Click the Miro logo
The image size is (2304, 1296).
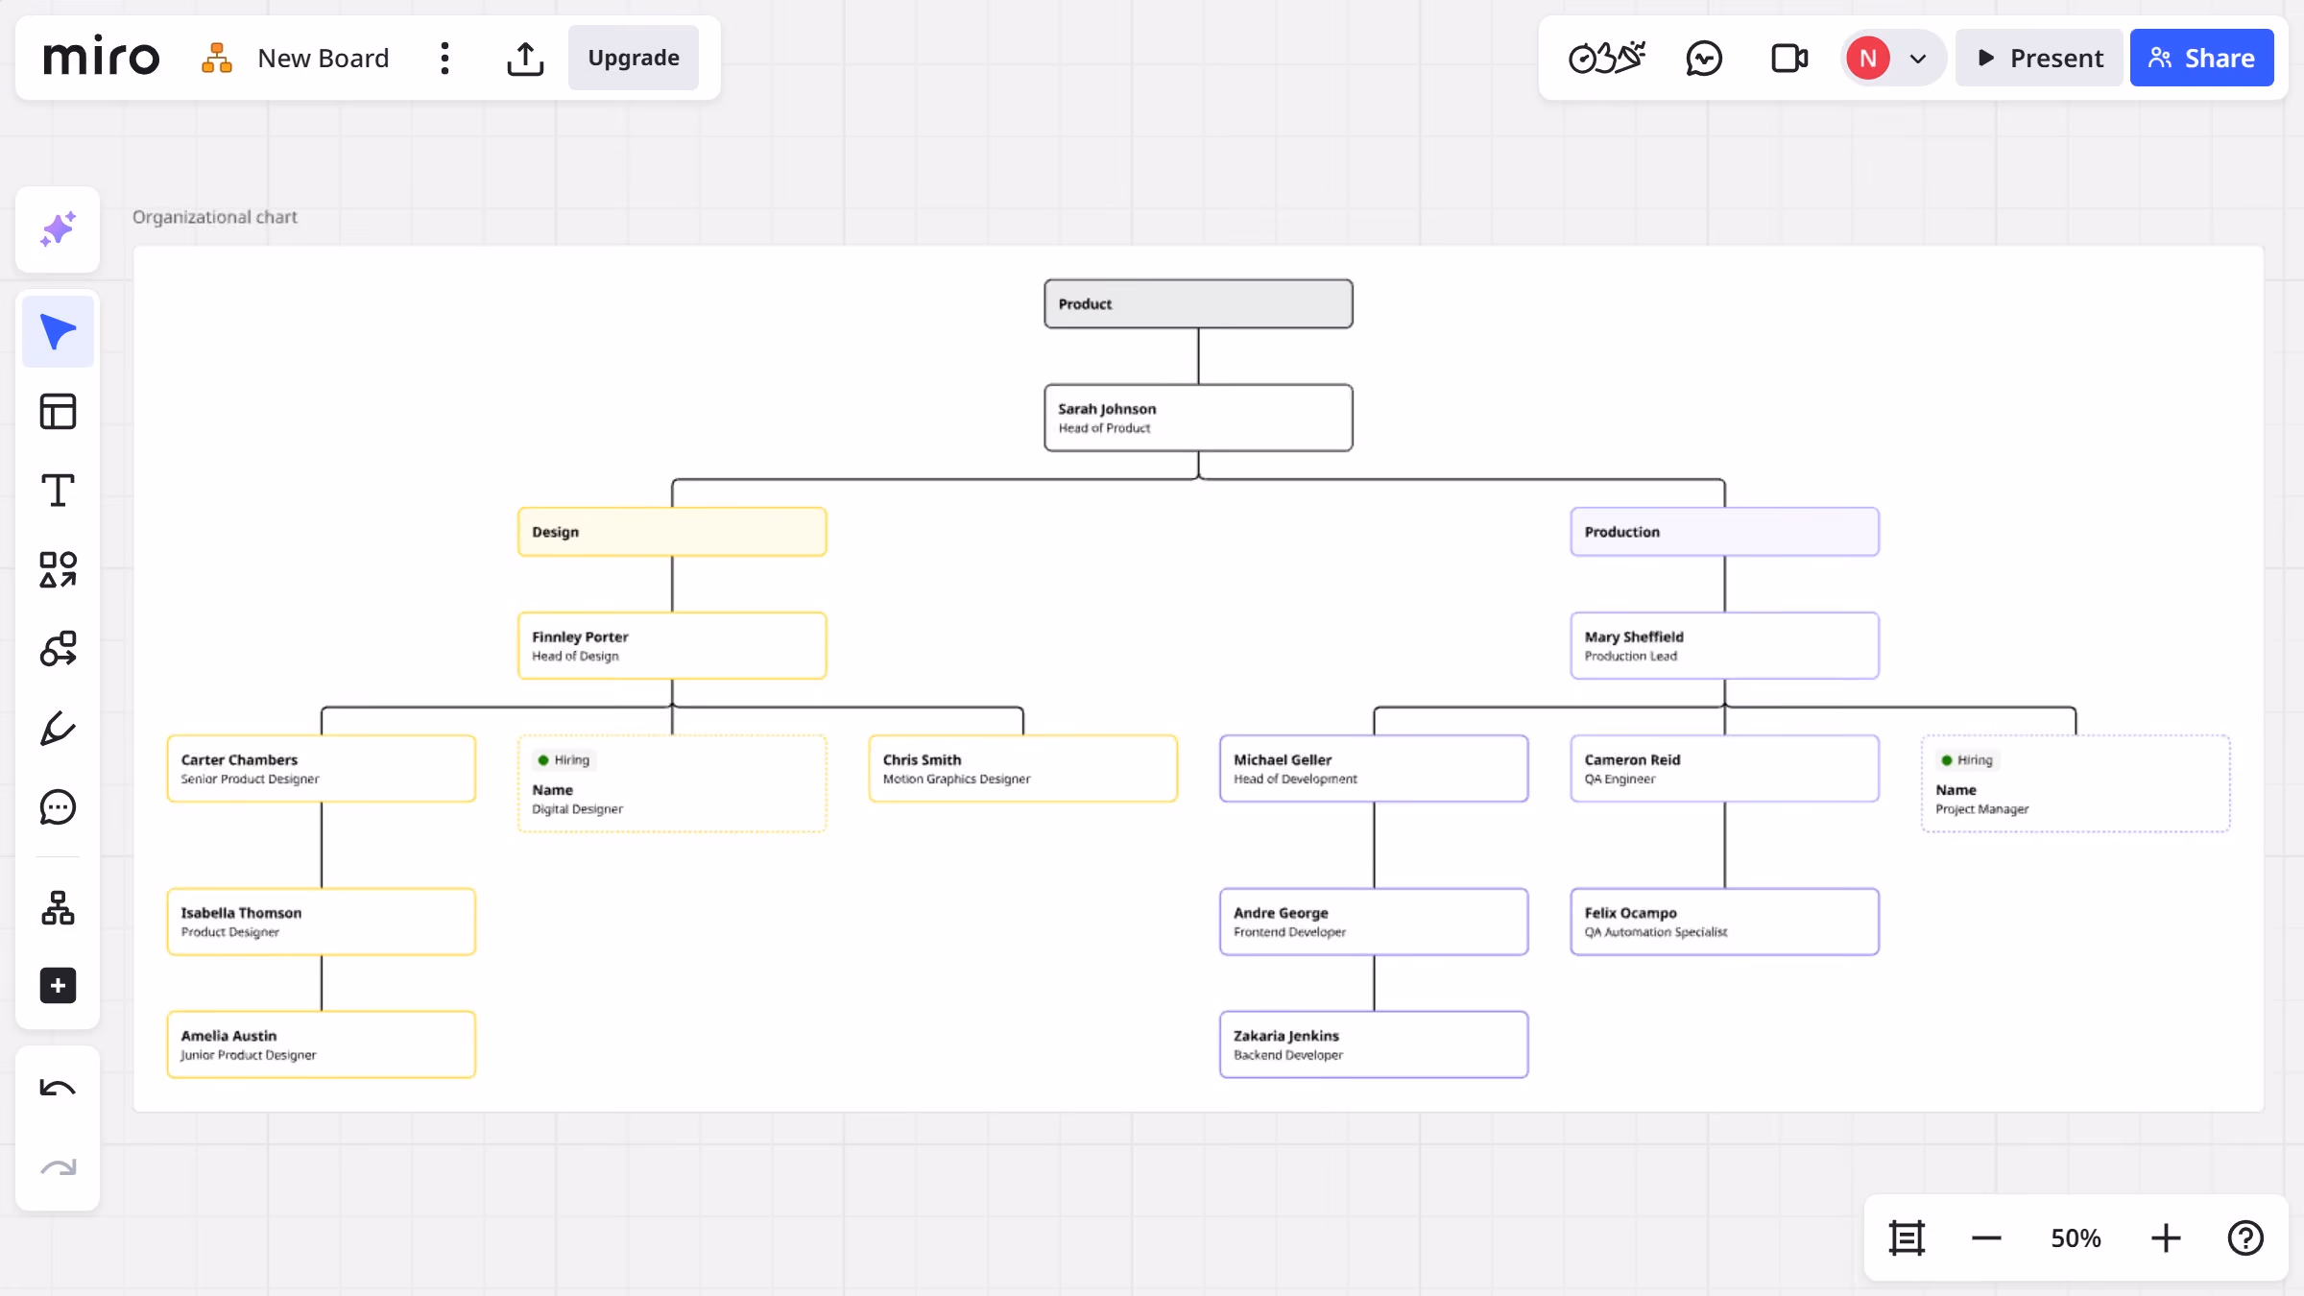[x=101, y=58]
